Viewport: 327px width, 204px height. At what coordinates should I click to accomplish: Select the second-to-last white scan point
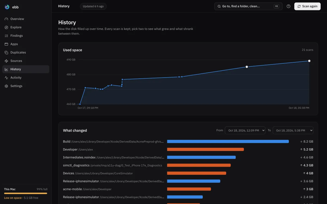247,67
